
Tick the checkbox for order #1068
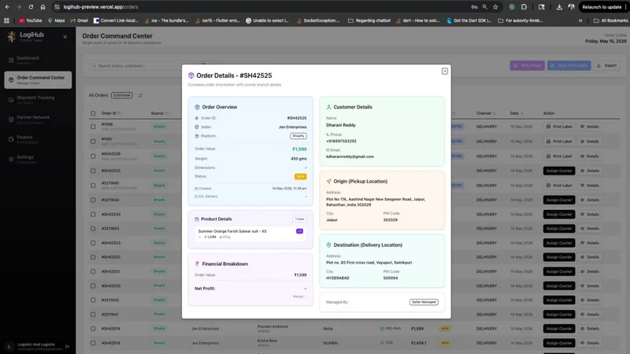point(93,127)
